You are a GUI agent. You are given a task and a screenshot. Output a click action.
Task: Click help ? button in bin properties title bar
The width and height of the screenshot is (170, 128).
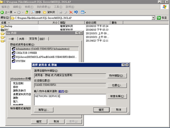pos(77,33)
